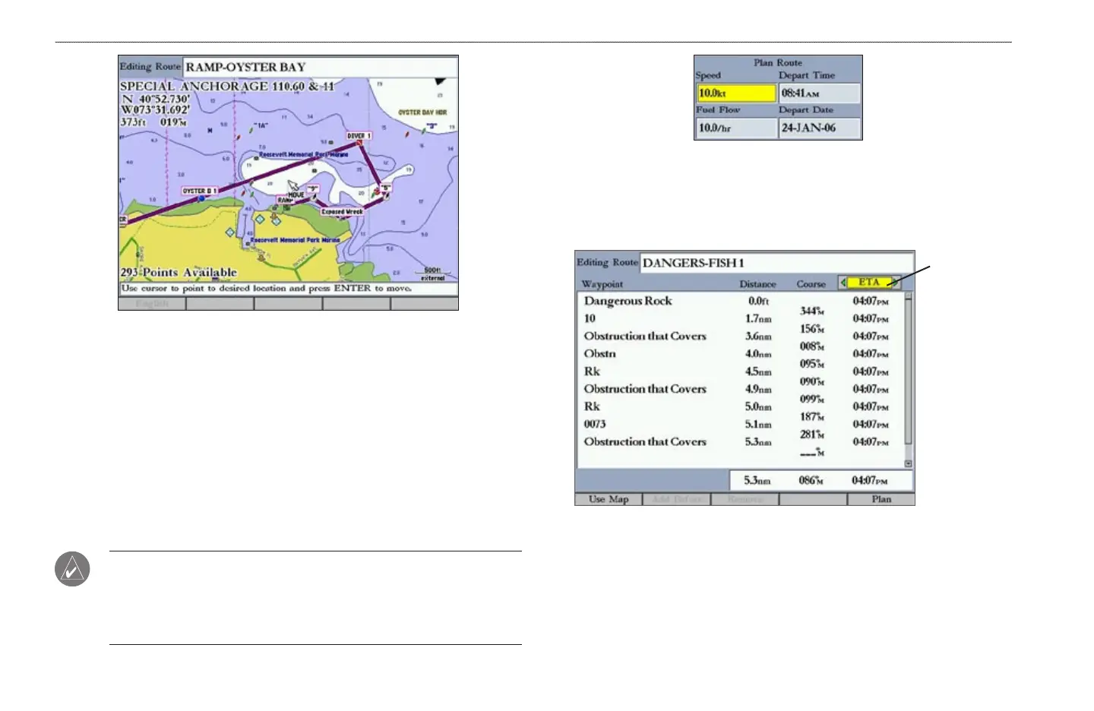
Task: Click the 281° course leg value
Action: coord(811,434)
